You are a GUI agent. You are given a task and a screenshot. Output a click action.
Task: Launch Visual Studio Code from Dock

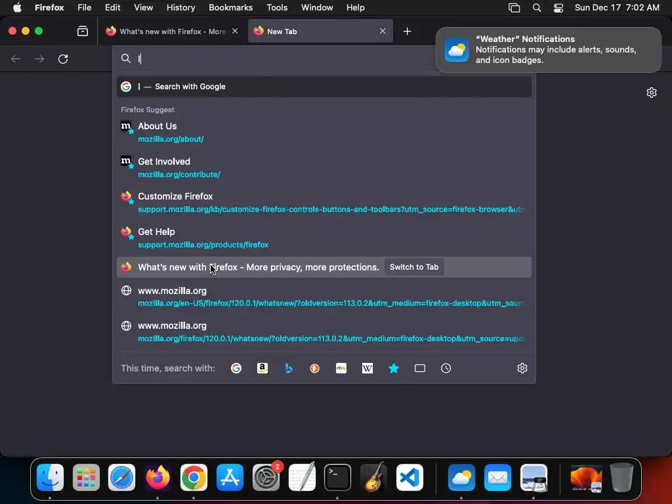click(x=409, y=477)
